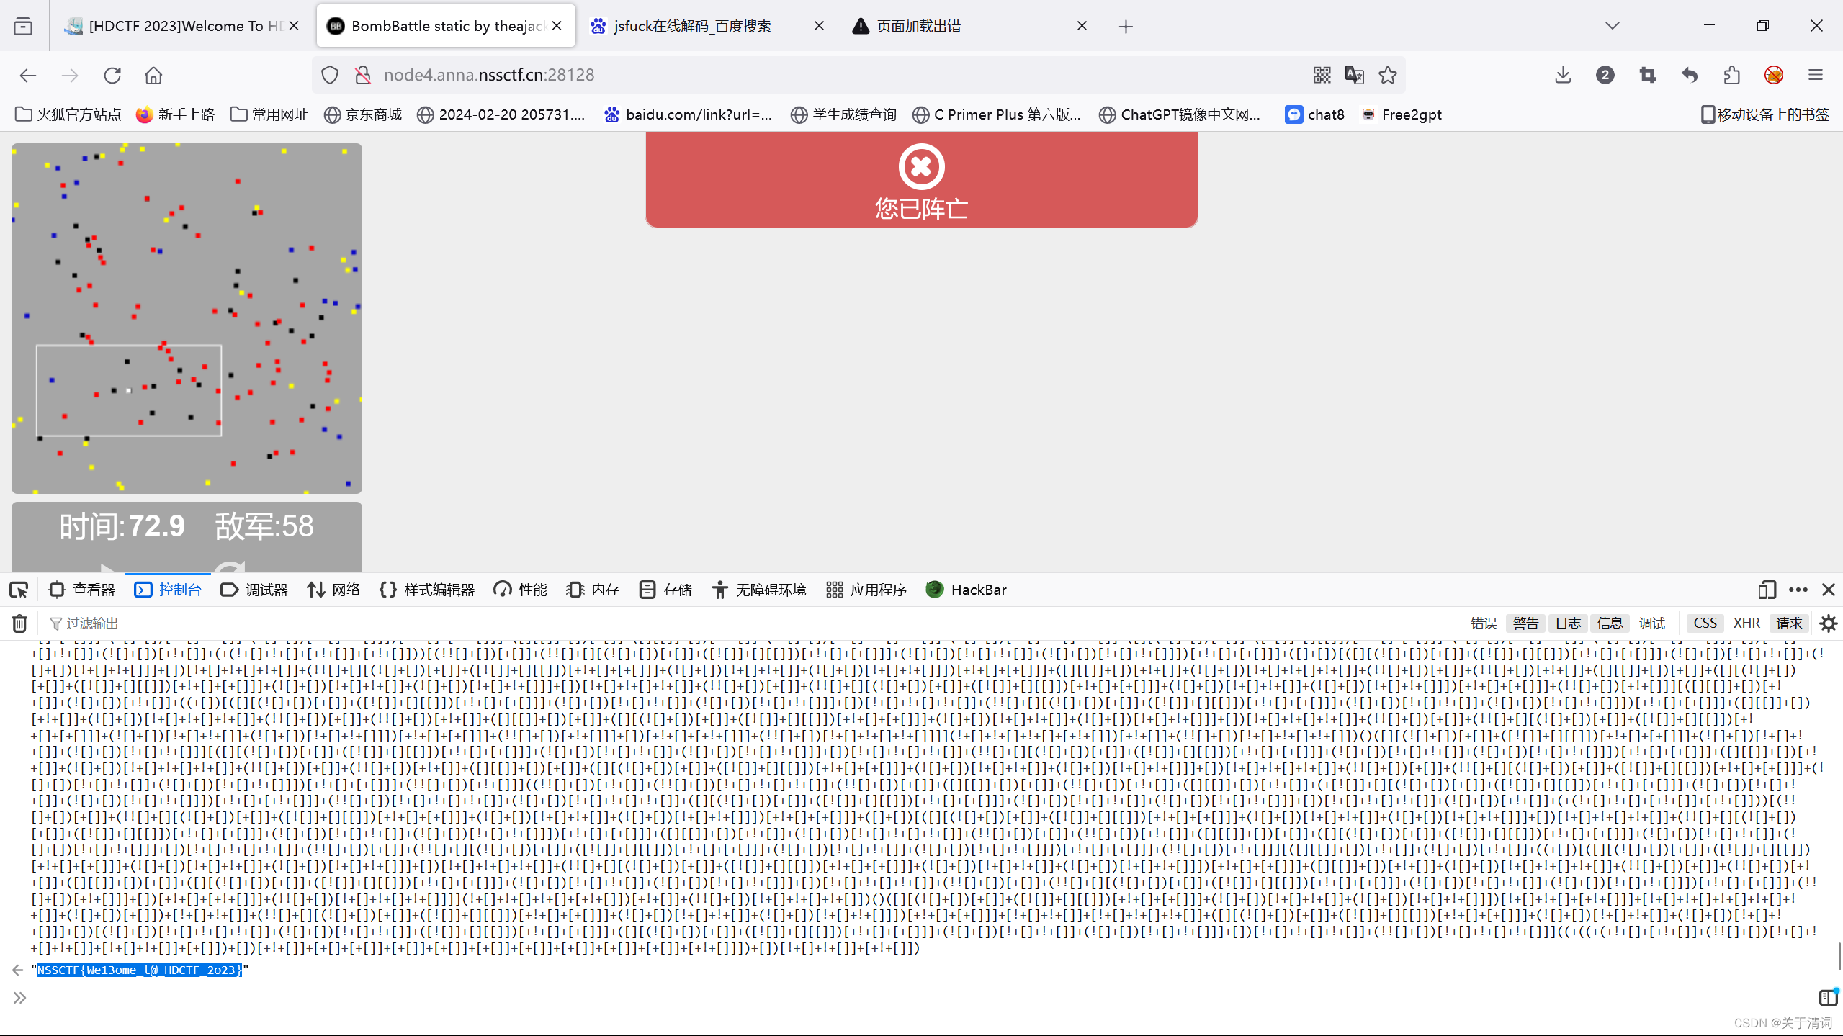The height and width of the screenshot is (1036, 1843).
Task: Reload the current page
Action: coord(112,75)
